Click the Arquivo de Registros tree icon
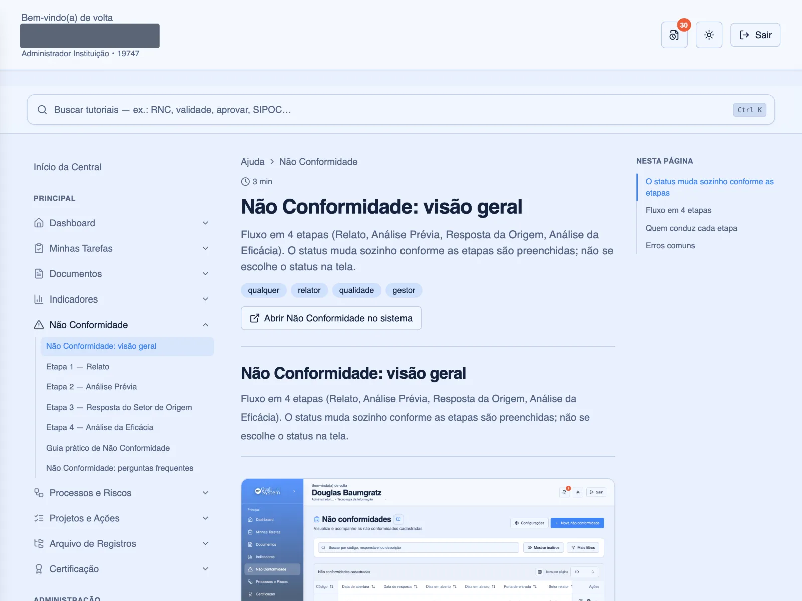 (x=39, y=543)
